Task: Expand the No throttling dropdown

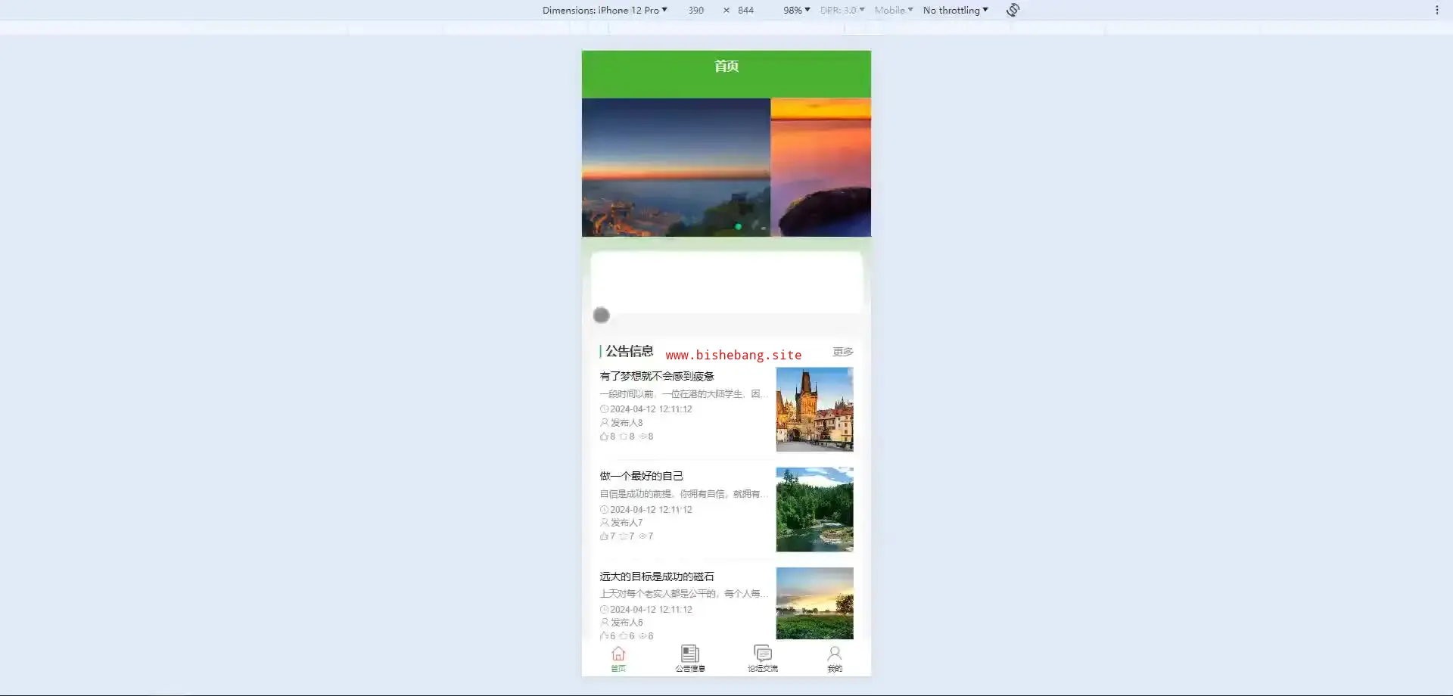Action: click(x=955, y=10)
